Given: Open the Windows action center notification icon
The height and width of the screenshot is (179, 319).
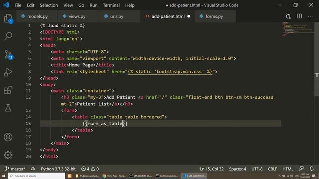Looking at the screenshot, I should pyautogui.click(x=314, y=176).
